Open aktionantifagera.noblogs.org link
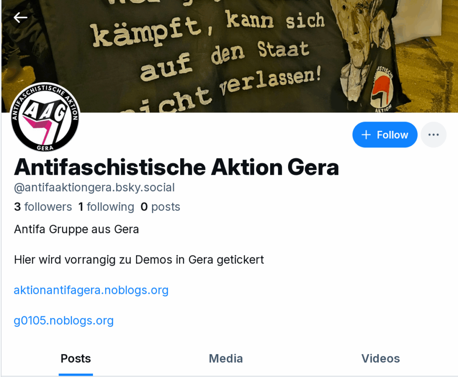Image resolution: width=458 pixels, height=377 pixels. [x=91, y=290]
